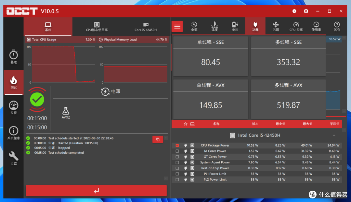Click the plug icon in IA Cores Power row
351x202 pixels.
[186, 151]
